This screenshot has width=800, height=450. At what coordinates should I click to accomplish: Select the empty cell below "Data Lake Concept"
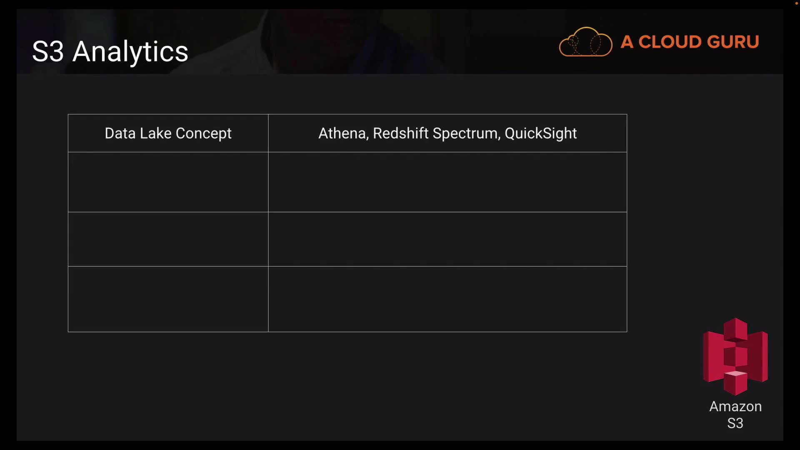(x=168, y=182)
